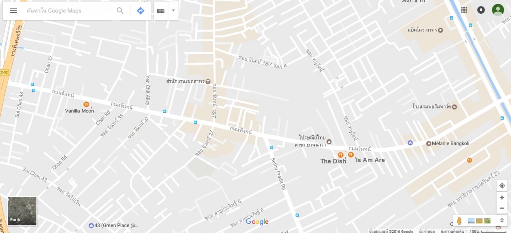Open The Dish restaurant pin
This screenshot has width=511, height=233.
click(x=340, y=155)
